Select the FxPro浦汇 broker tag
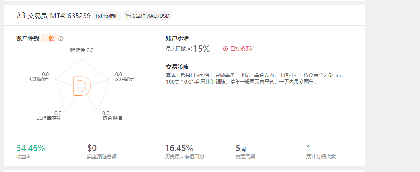 107,16
